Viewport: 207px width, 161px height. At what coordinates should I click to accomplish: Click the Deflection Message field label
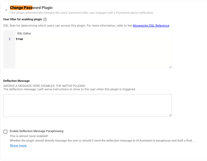[16, 81]
